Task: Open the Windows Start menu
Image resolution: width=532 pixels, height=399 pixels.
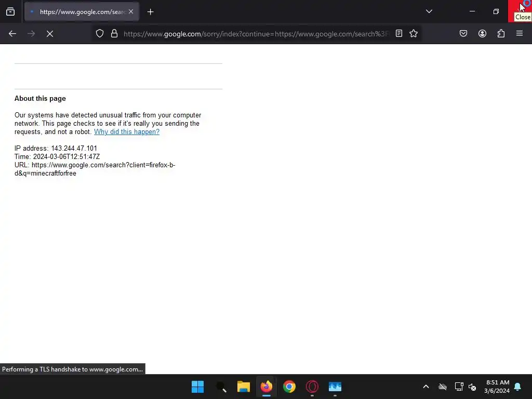Action: [197, 387]
